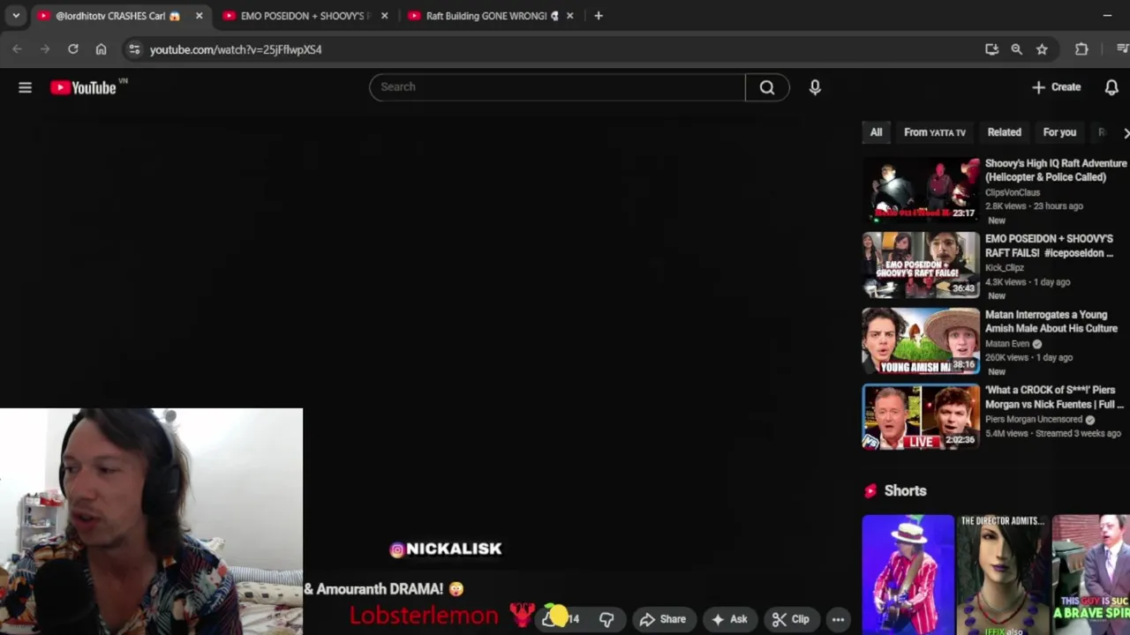The image size is (1130, 635).
Task: Start voice search with microphone icon
Action: 815,87
